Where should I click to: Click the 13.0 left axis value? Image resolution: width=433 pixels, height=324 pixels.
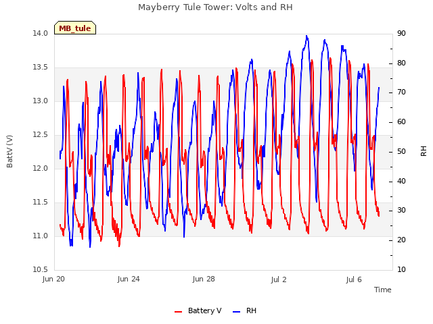[41, 101]
